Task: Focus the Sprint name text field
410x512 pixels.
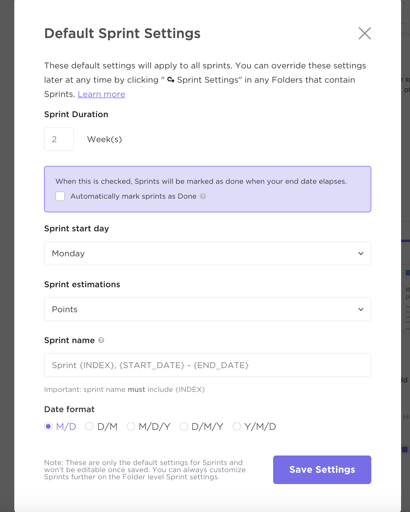Action: pyautogui.click(x=207, y=365)
